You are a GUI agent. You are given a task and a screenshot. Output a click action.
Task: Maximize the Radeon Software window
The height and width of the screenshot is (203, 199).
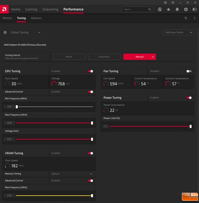(188, 2)
